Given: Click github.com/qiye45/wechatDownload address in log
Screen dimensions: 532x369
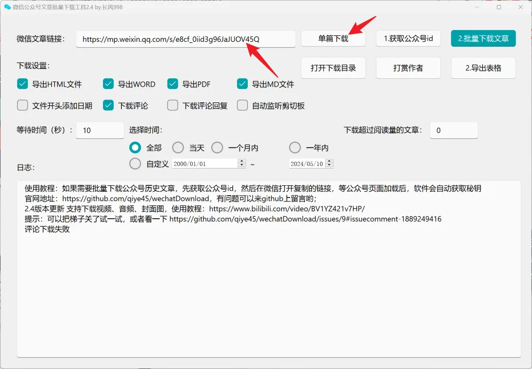Looking at the screenshot, I should tap(136, 199).
